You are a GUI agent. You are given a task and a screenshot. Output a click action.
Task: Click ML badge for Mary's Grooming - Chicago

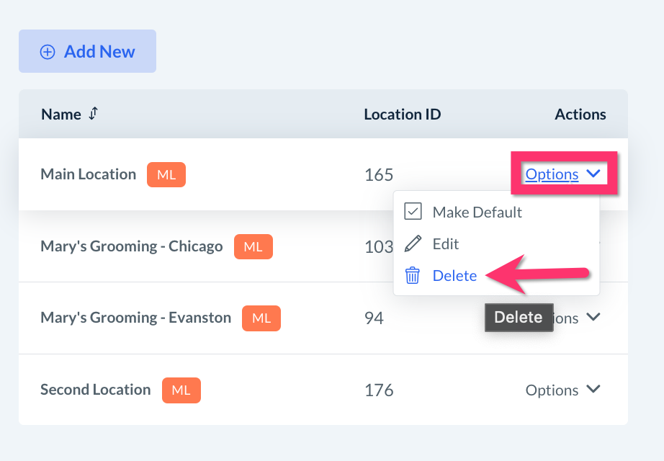[x=253, y=246]
